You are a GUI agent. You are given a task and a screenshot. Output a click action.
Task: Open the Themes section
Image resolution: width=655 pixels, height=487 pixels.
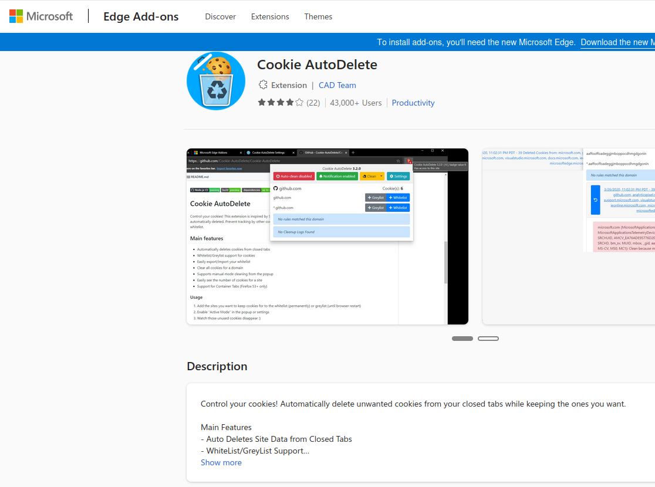318,16
